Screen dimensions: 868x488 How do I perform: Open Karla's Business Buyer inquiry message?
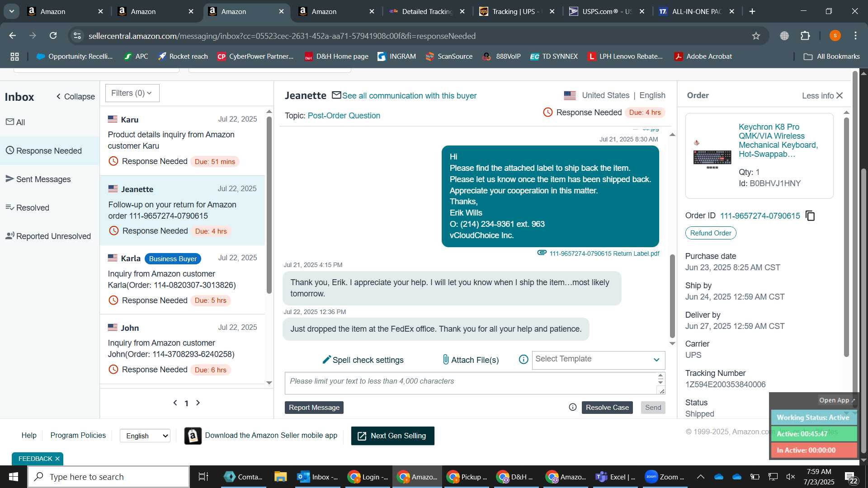(x=183, y=280)
